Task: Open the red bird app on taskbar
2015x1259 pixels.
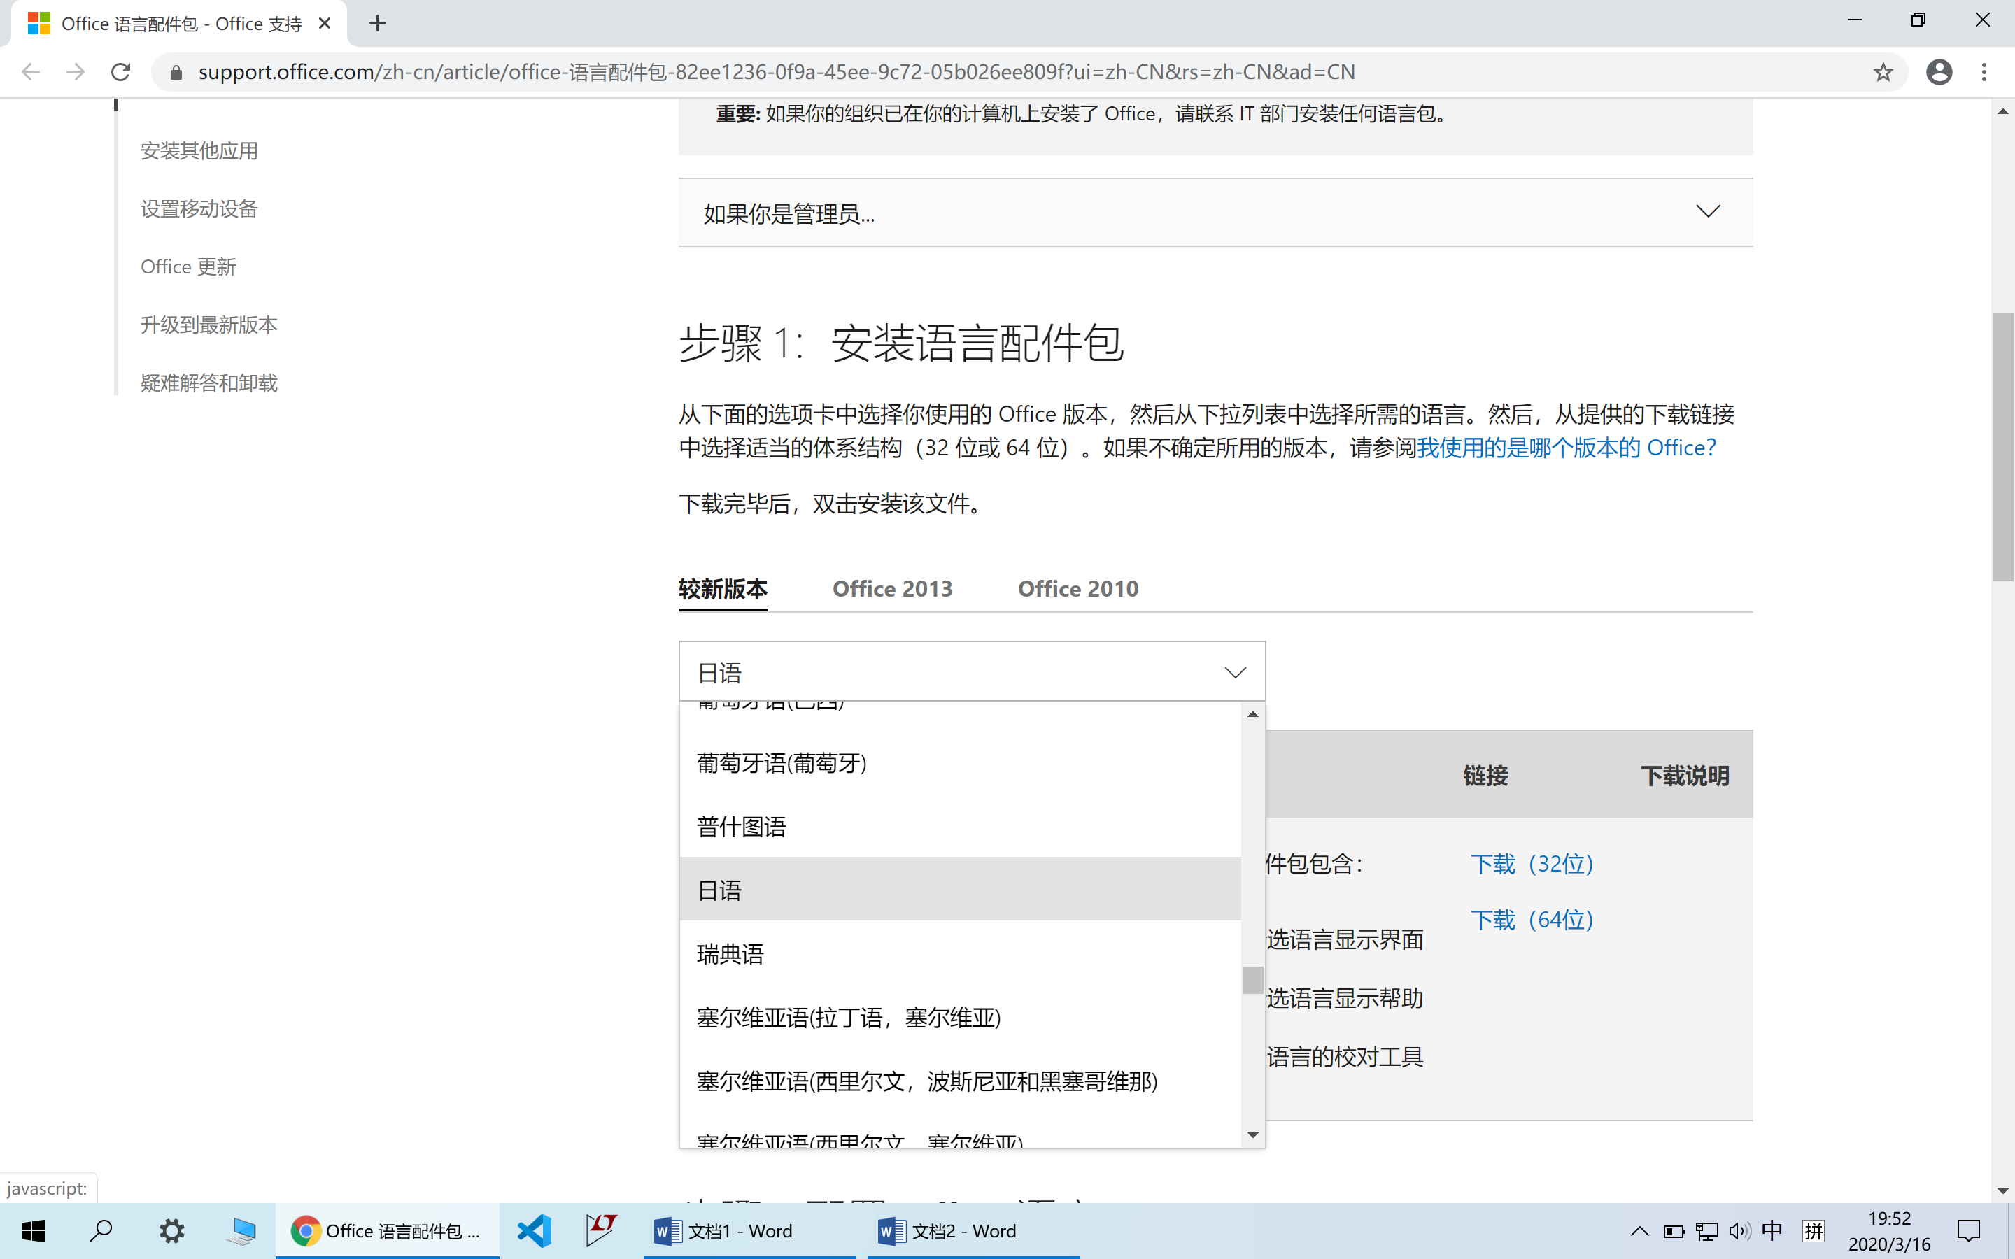Action: (600, 1231)
